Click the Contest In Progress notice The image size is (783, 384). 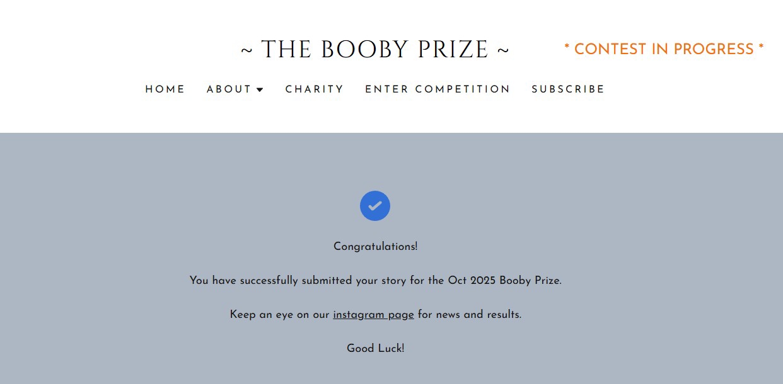[x=664, y=49]
